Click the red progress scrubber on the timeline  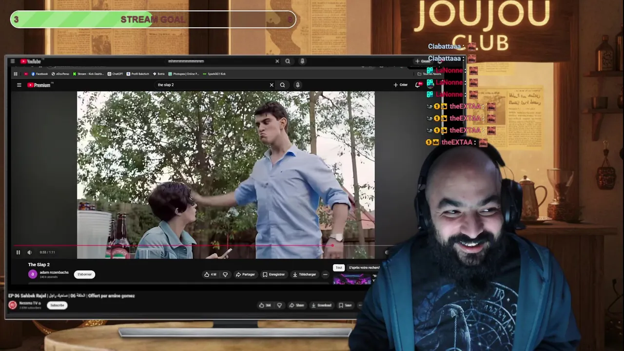point(332,246)
